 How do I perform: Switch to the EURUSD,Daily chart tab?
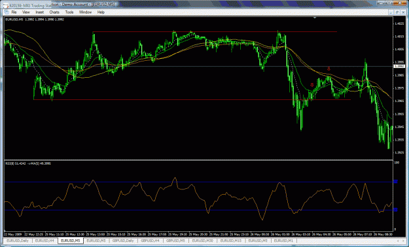click(x=18, y=240)
